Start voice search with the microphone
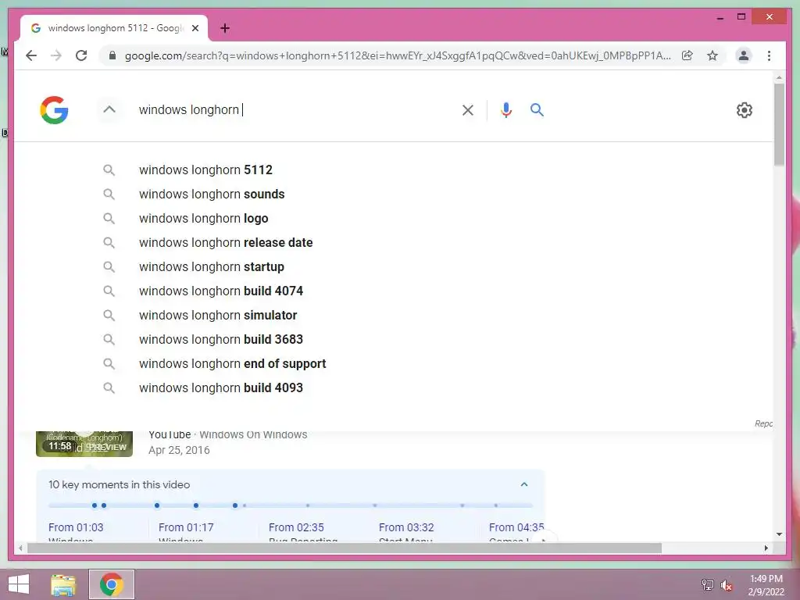This screenshot has width=800, height=600. coord(505,110)
